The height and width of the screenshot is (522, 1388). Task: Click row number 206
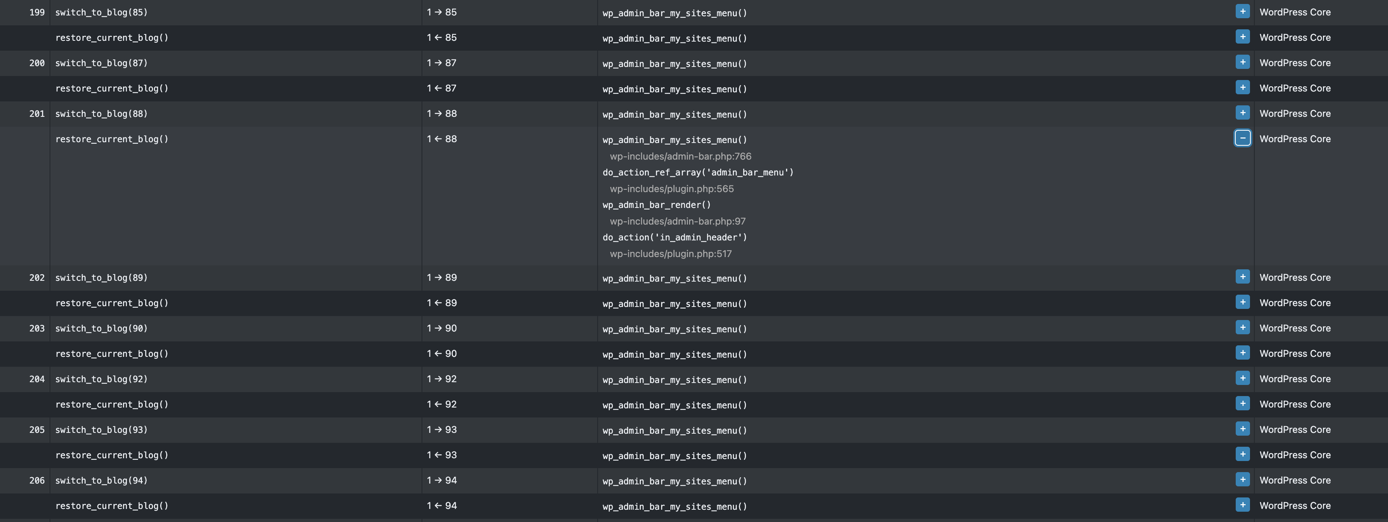tap(37, 480)
